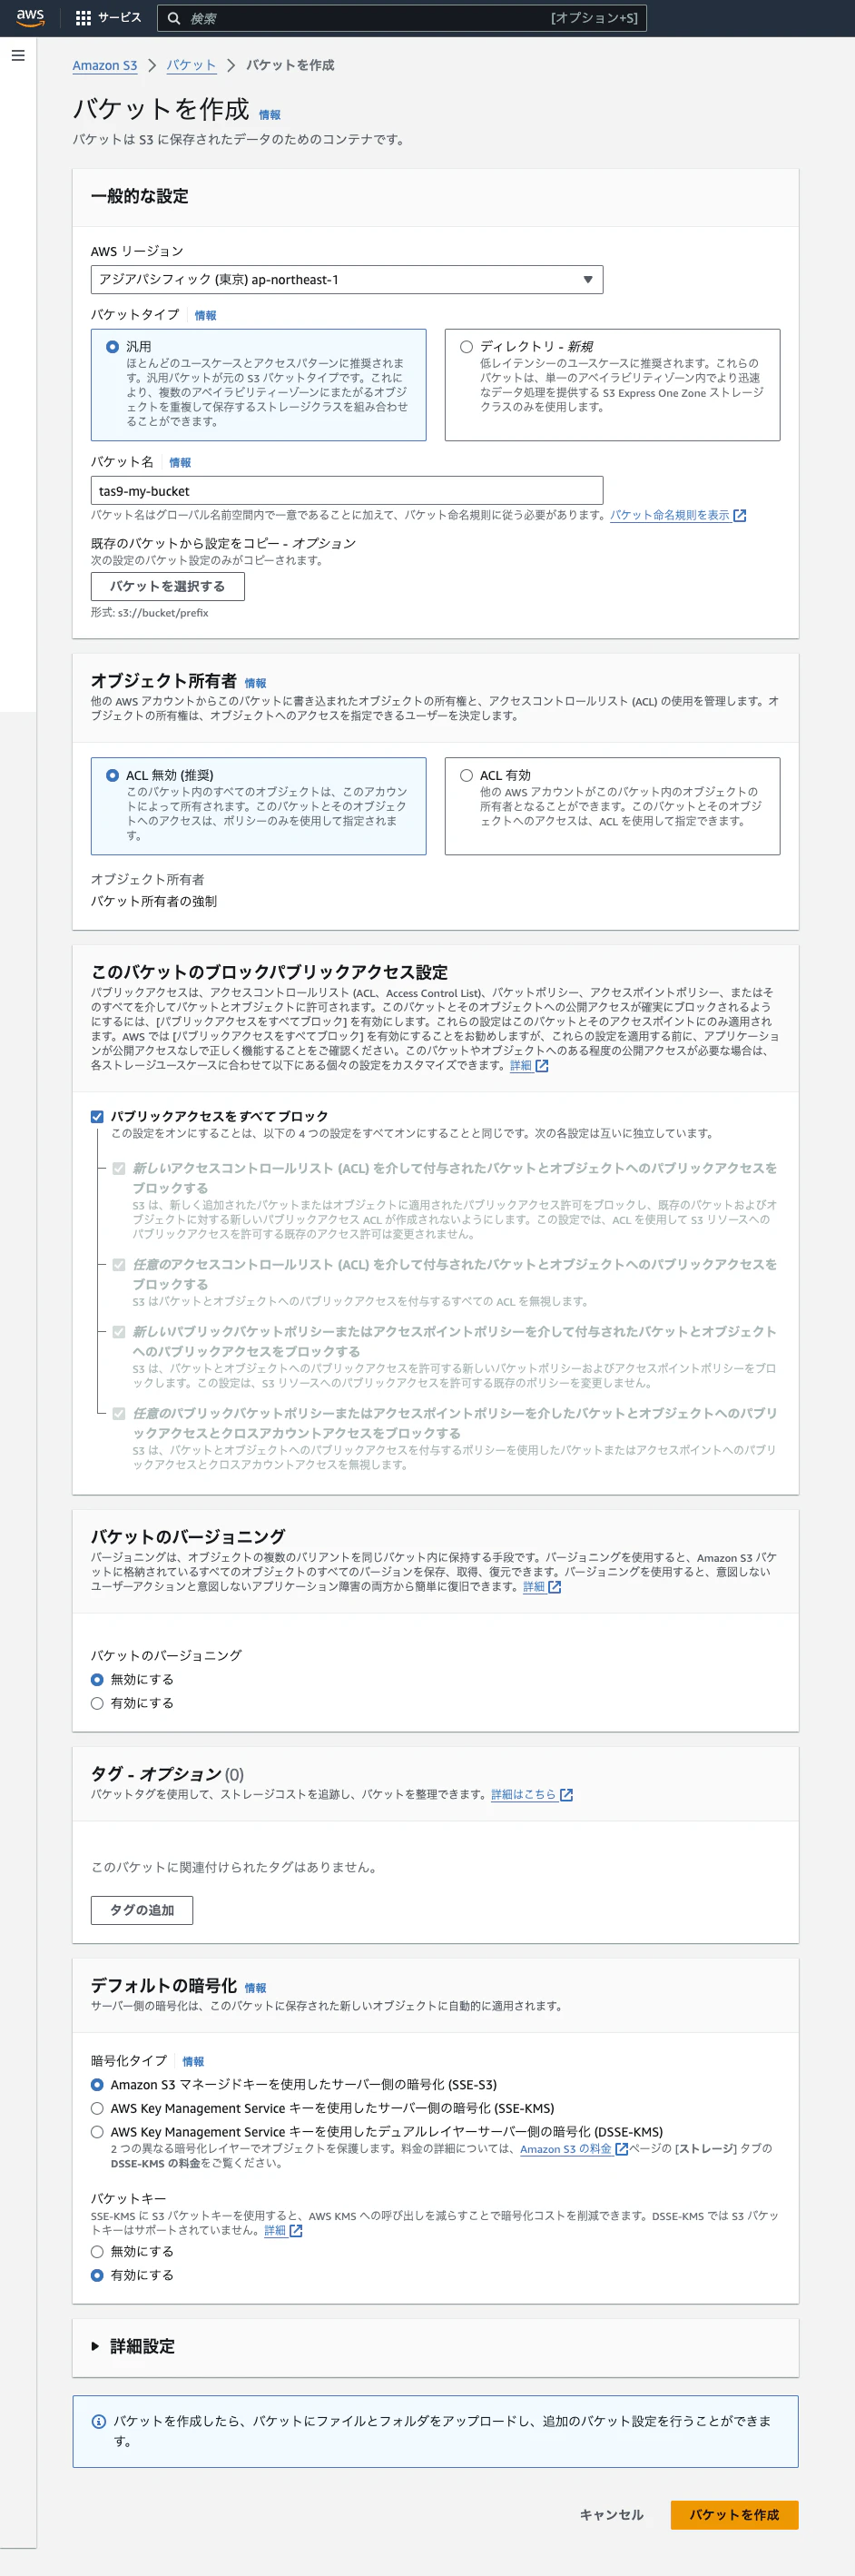Click タグの追加 button

(142, 1910)
